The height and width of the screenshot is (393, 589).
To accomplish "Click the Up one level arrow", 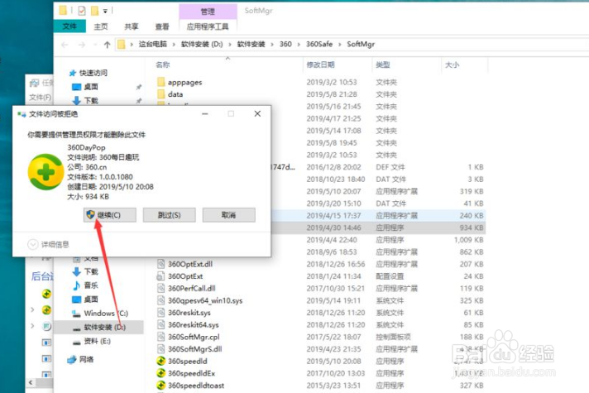I will [107, 45].
